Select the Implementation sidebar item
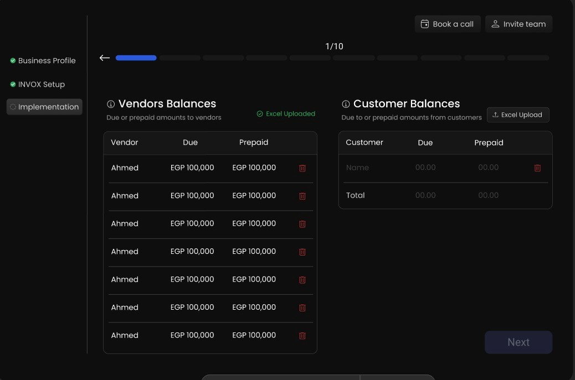This screenshot has width=575, height=380. coord(44,107)
